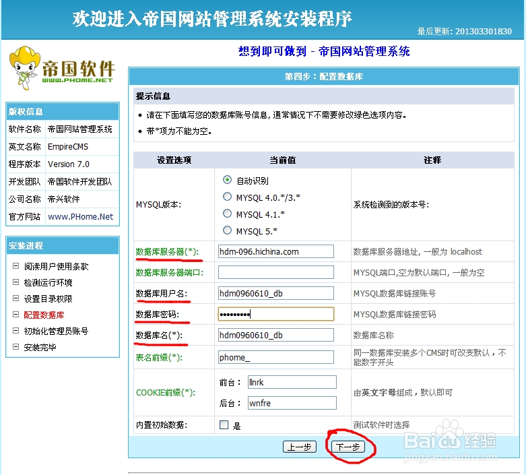Click the 安装完毕 step text
This screenshot has height=475, width=526.
coord(40,347)
